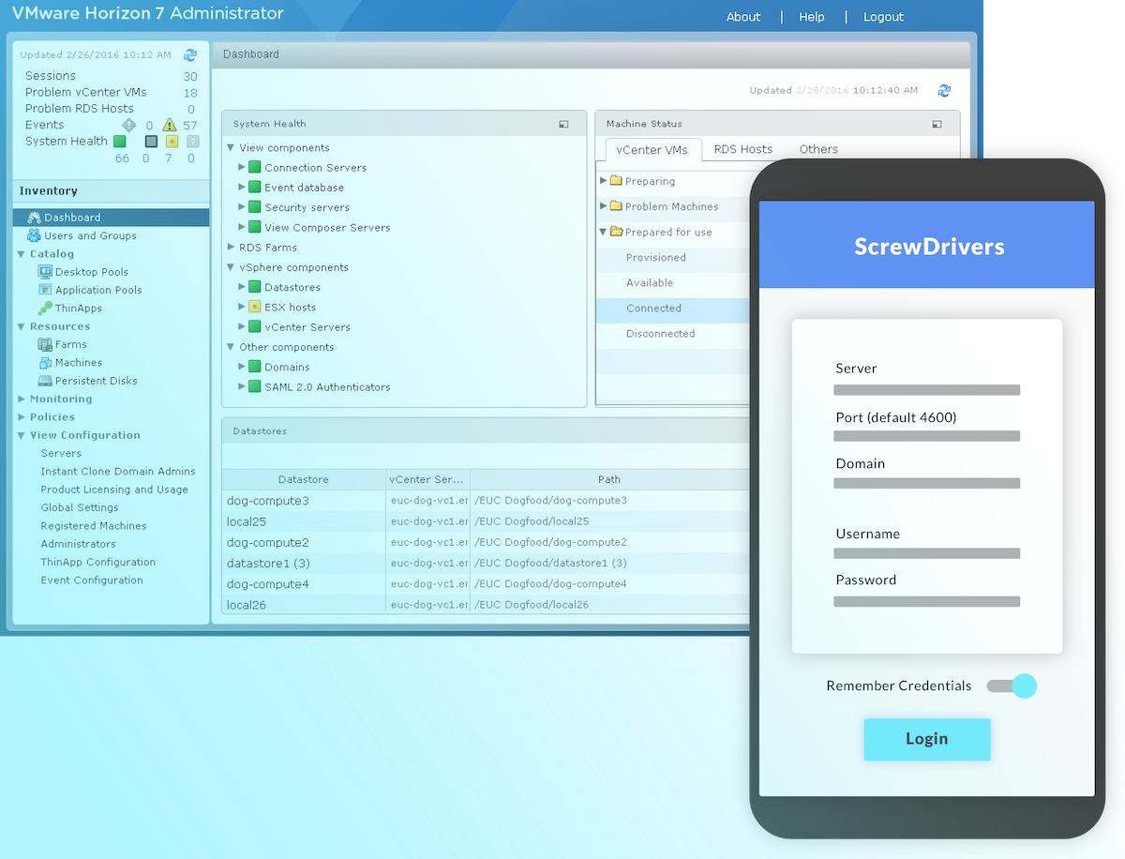Click the yellow System Health status square
The image size is (1125, 859).
point(172,142)
